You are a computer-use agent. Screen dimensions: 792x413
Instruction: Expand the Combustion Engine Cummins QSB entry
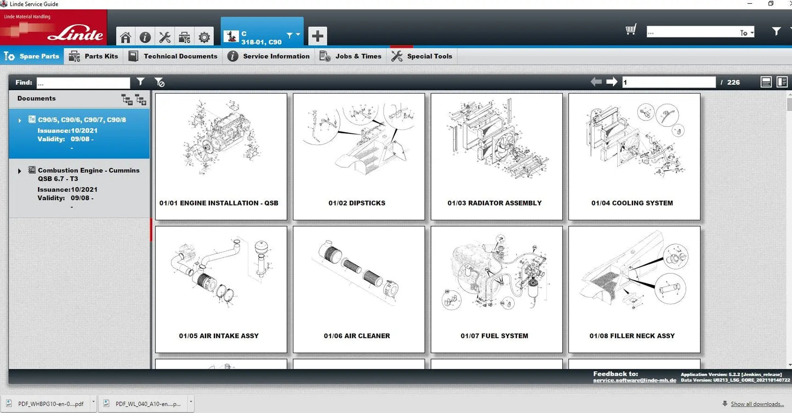(x=20, y=171)
